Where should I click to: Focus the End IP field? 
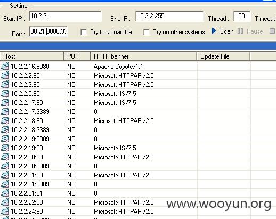tap(169, 16)
